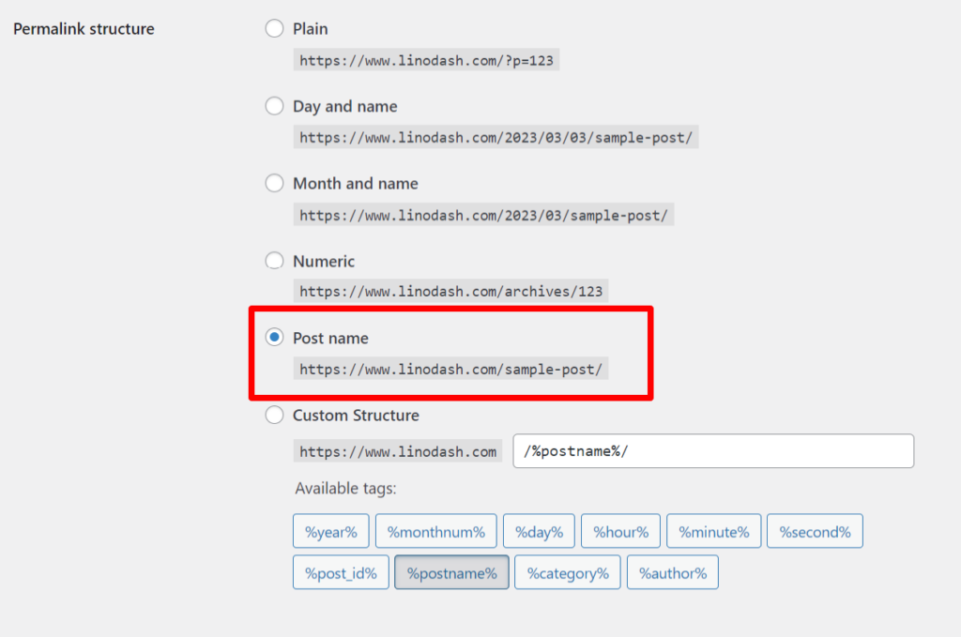
Task: Select the Month and name option
Action: point(274,183)
